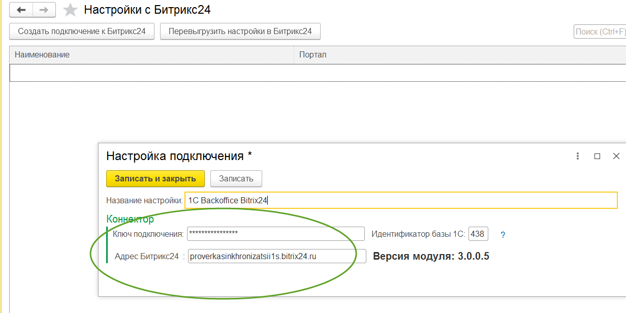This screenshot has width=626, height=313.
Task: Maximize the Настройка подключения dialog
Action: click(598, 156)
